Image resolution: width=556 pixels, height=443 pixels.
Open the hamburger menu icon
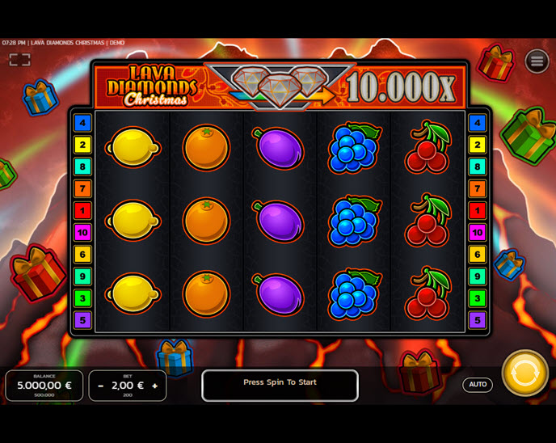537,61
